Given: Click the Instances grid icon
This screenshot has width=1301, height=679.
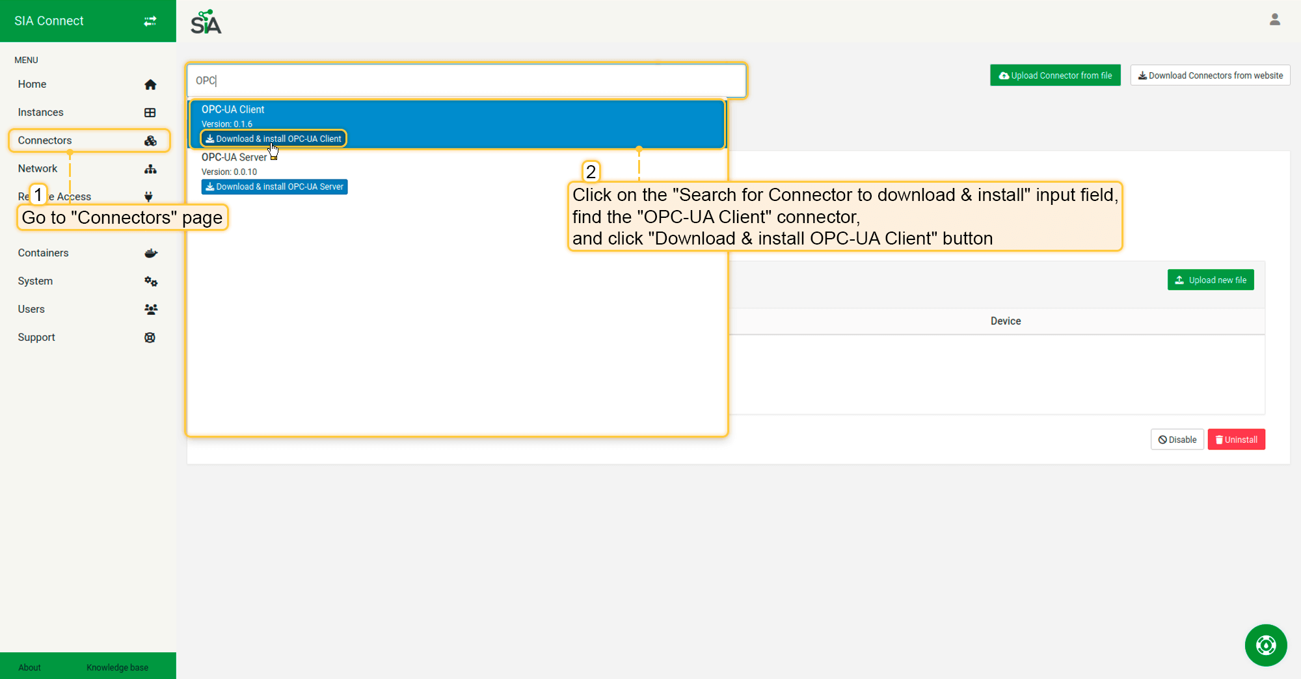Looking at the screenshot, I should tap(150, 113).
